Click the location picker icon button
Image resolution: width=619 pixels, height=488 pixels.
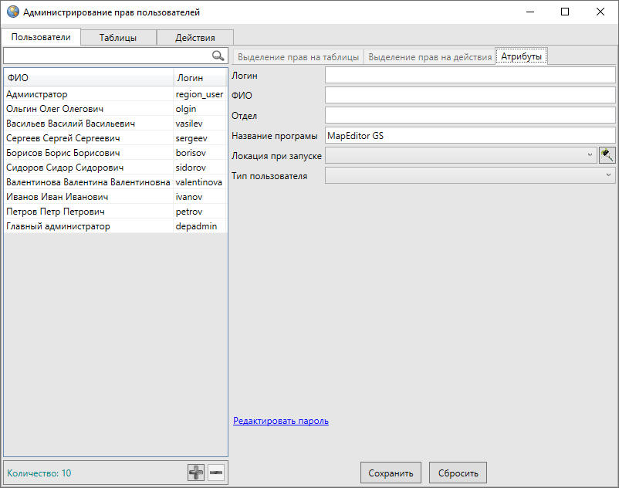pyautogui.click(x=607, y=155)
